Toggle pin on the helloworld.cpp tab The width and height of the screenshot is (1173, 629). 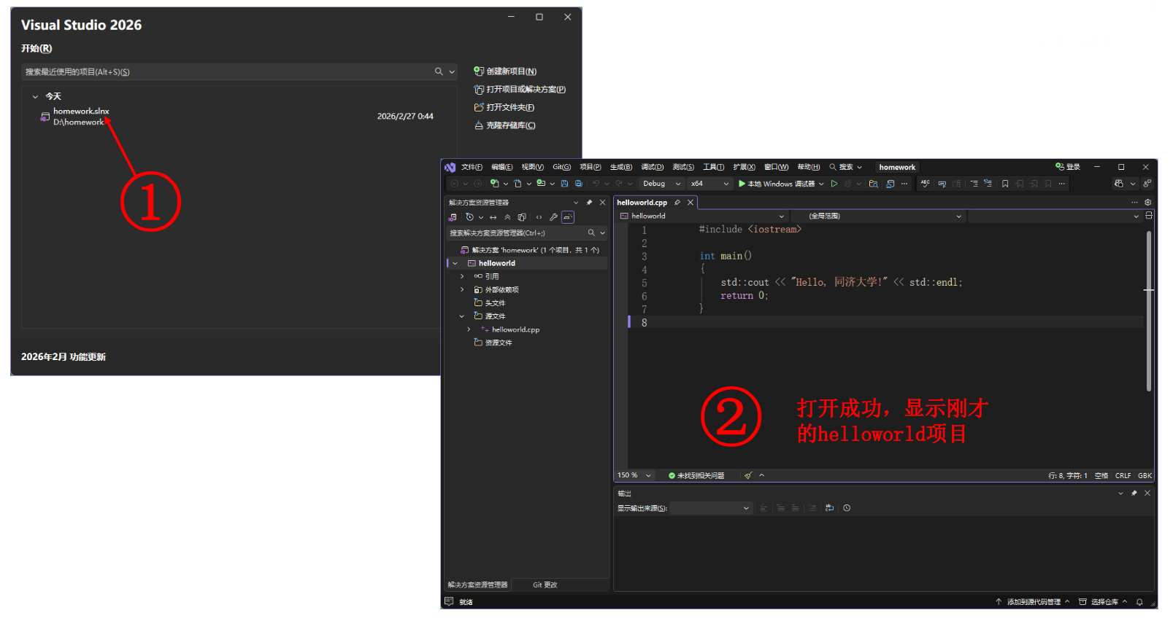point(677,203)
